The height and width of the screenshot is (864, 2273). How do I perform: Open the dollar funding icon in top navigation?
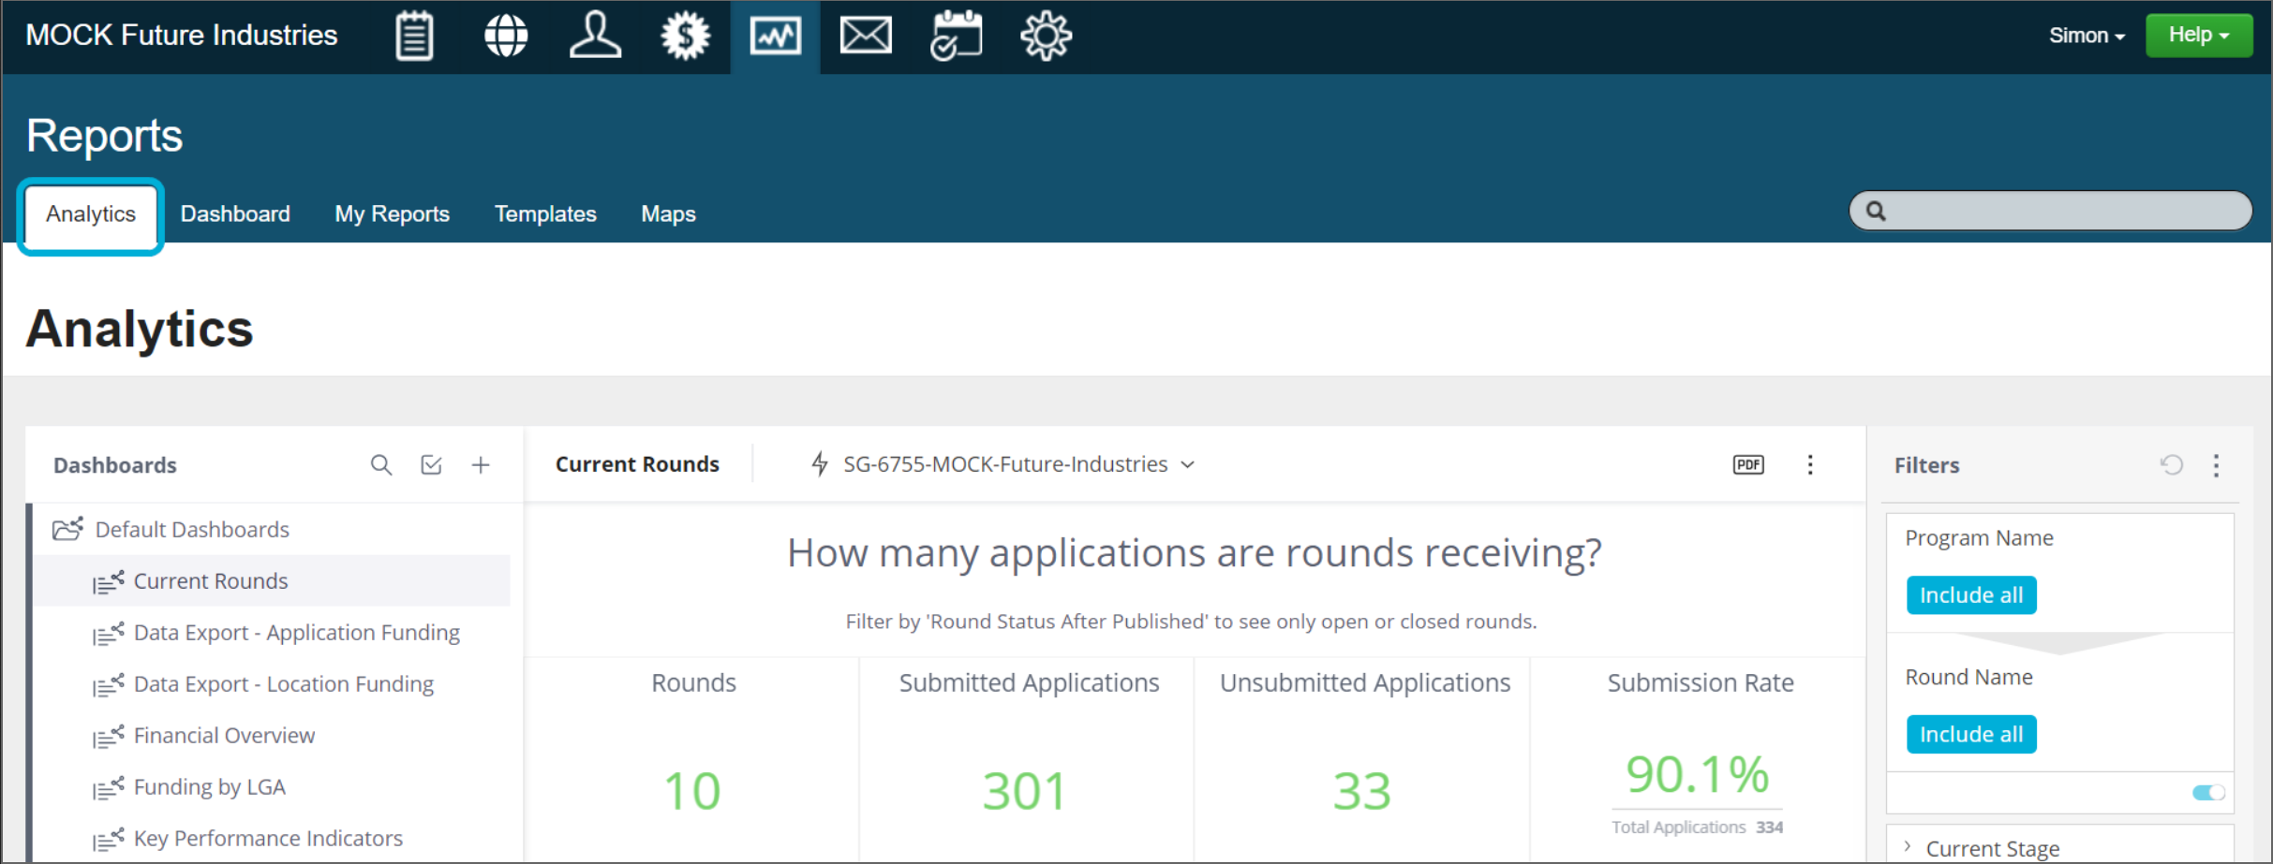click(685, 37)
